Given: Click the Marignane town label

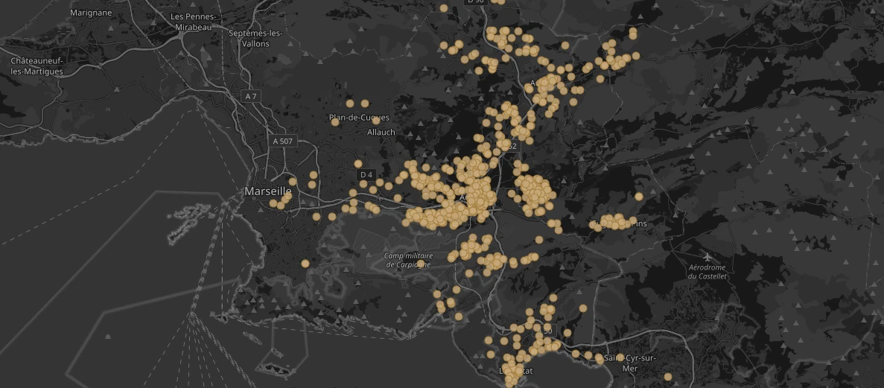Looking at the screenshot, I should point(91,13).
